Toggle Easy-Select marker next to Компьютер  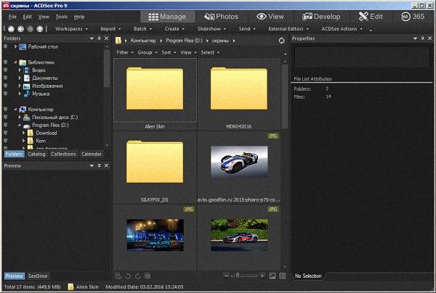[6, 110]
